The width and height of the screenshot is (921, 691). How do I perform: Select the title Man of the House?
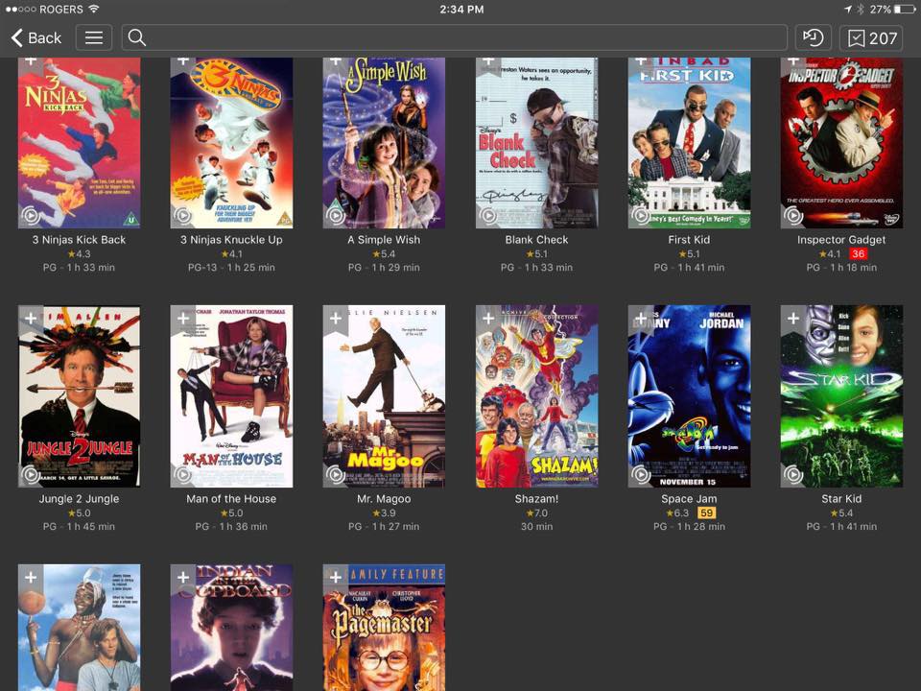coord(231,499)
